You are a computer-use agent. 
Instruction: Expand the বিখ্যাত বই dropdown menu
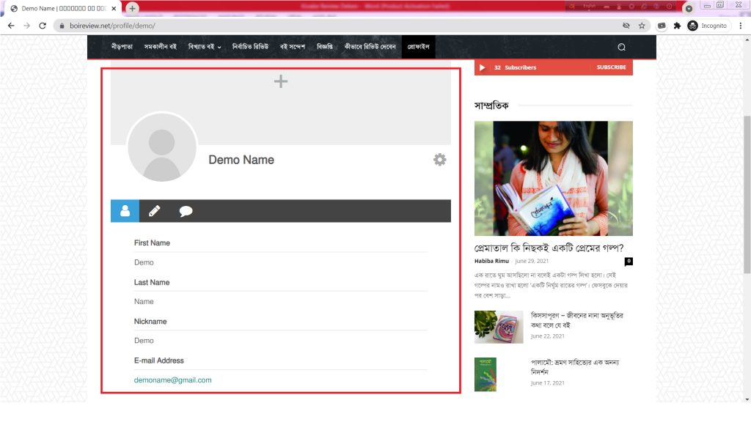[x=205, y=47]
